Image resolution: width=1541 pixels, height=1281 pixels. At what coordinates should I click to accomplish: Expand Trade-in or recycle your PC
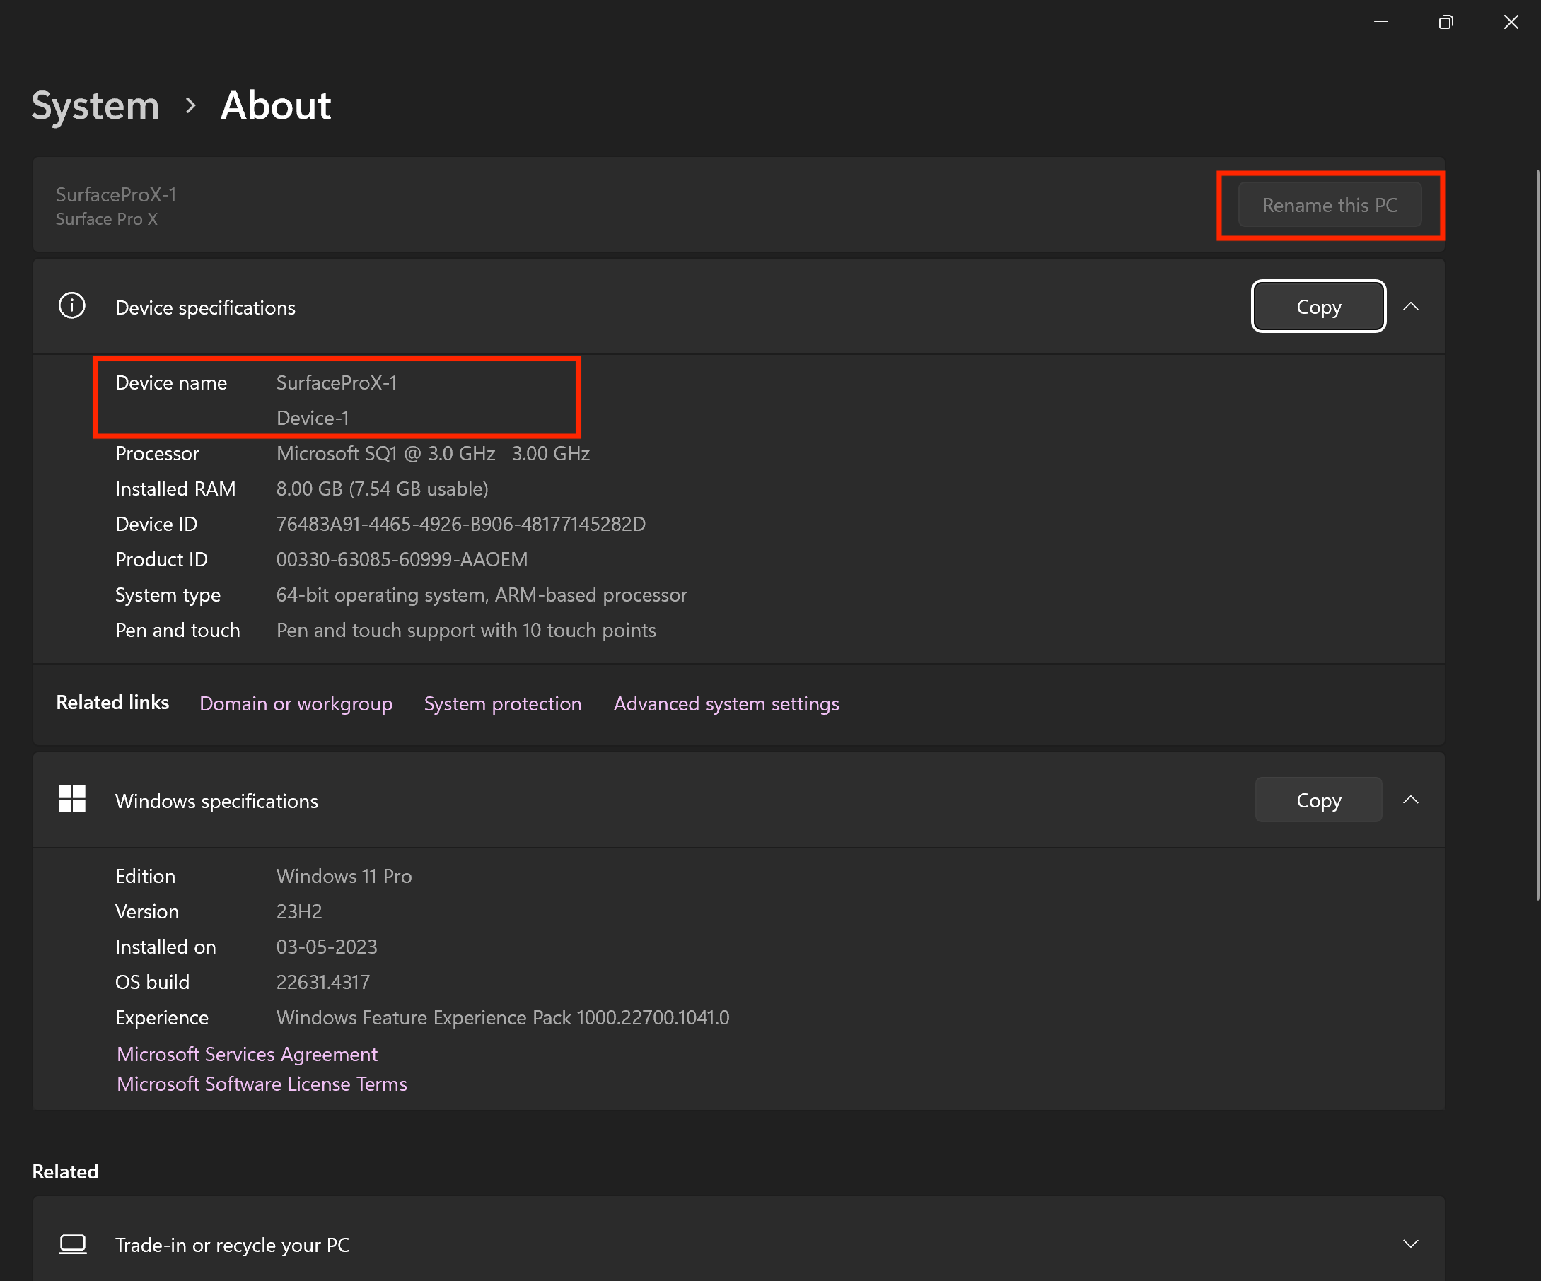point(1411,1244)
